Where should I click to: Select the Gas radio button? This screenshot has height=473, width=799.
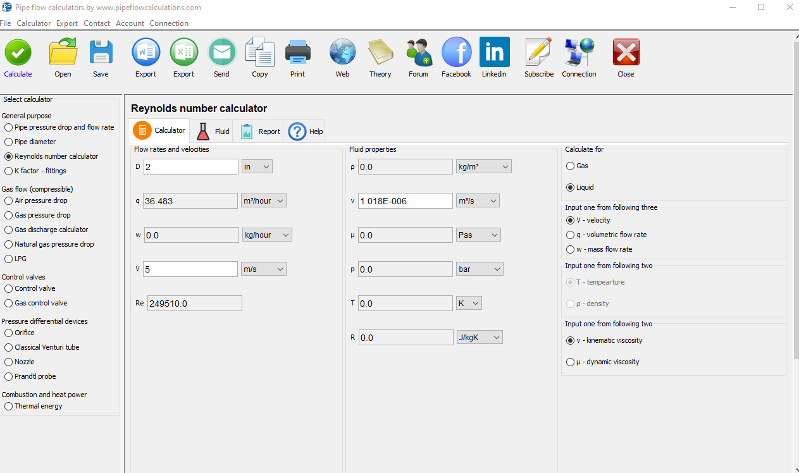click(571, 166)
